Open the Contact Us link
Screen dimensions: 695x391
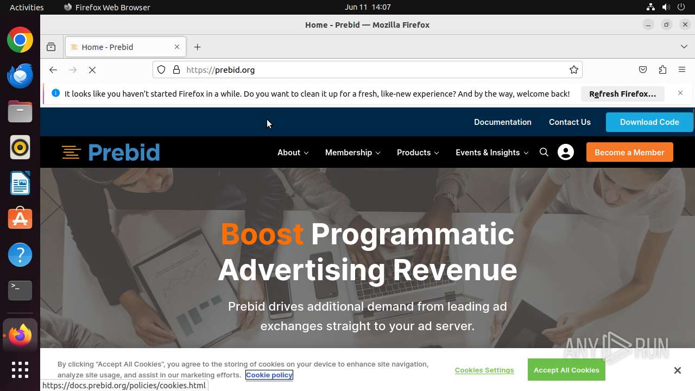click(x=570, y=122)
